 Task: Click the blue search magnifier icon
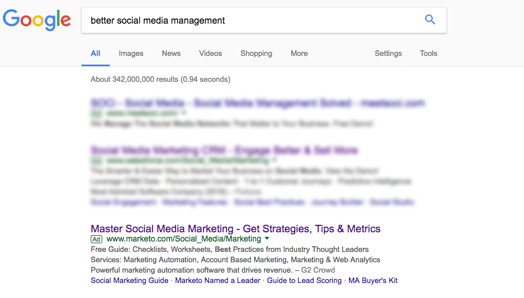430,20
